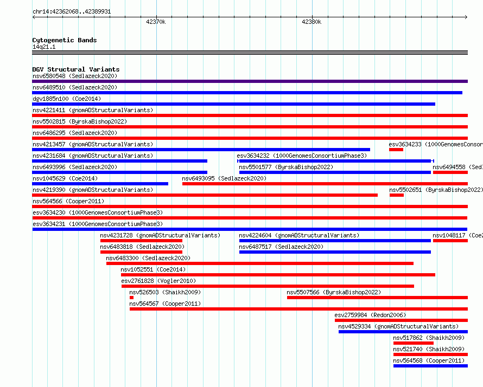This screenshot has height=387, width=483.
Task: Select the red nsv6483300 variant bar
Action: coord(260,263)
